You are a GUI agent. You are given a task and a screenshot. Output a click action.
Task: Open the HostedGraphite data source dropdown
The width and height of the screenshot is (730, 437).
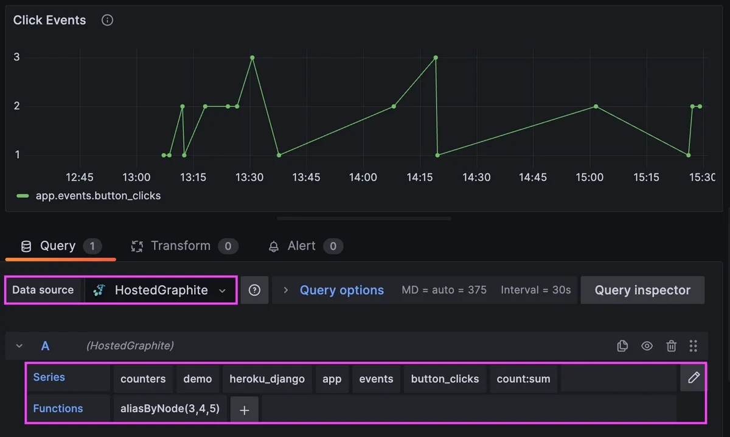223,290
